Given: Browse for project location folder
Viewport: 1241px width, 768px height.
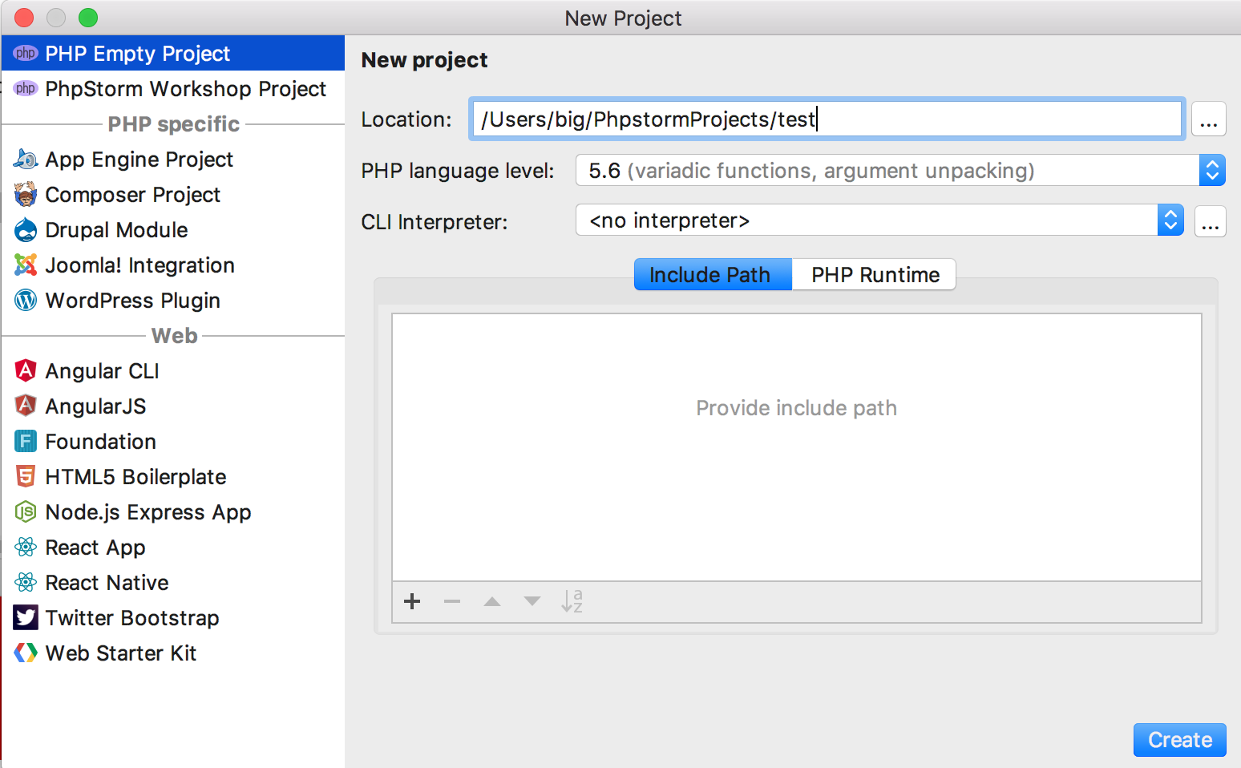Looking at the screenshot, I should pyautogui.click(x=1209, y=119).
